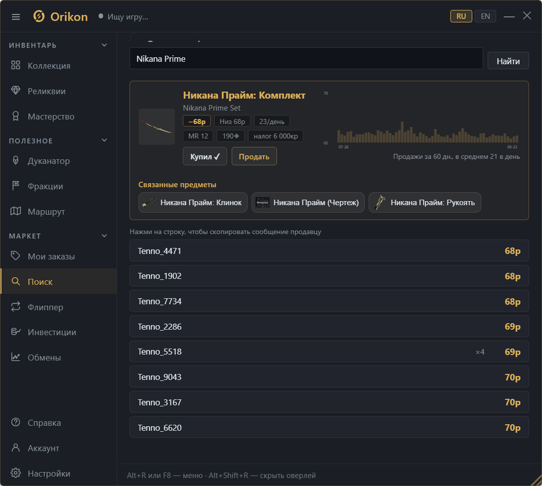
Task: Copy message for seller Tenno_4471
Action: (329, 251)
